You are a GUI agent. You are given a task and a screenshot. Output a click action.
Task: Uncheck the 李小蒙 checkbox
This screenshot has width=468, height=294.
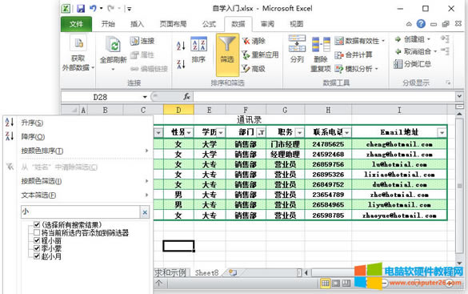(x=37, y=248)
